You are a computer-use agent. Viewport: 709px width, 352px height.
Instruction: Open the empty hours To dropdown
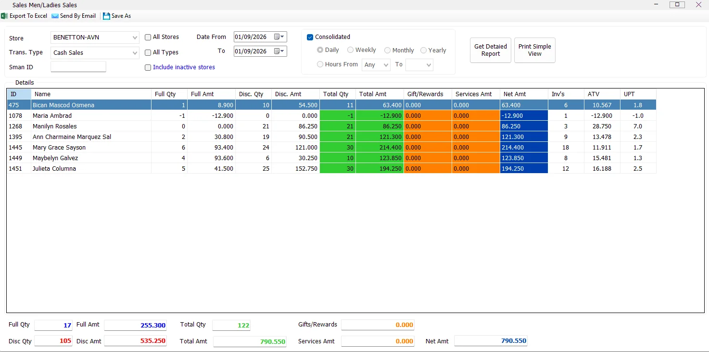tap(419, 65)
